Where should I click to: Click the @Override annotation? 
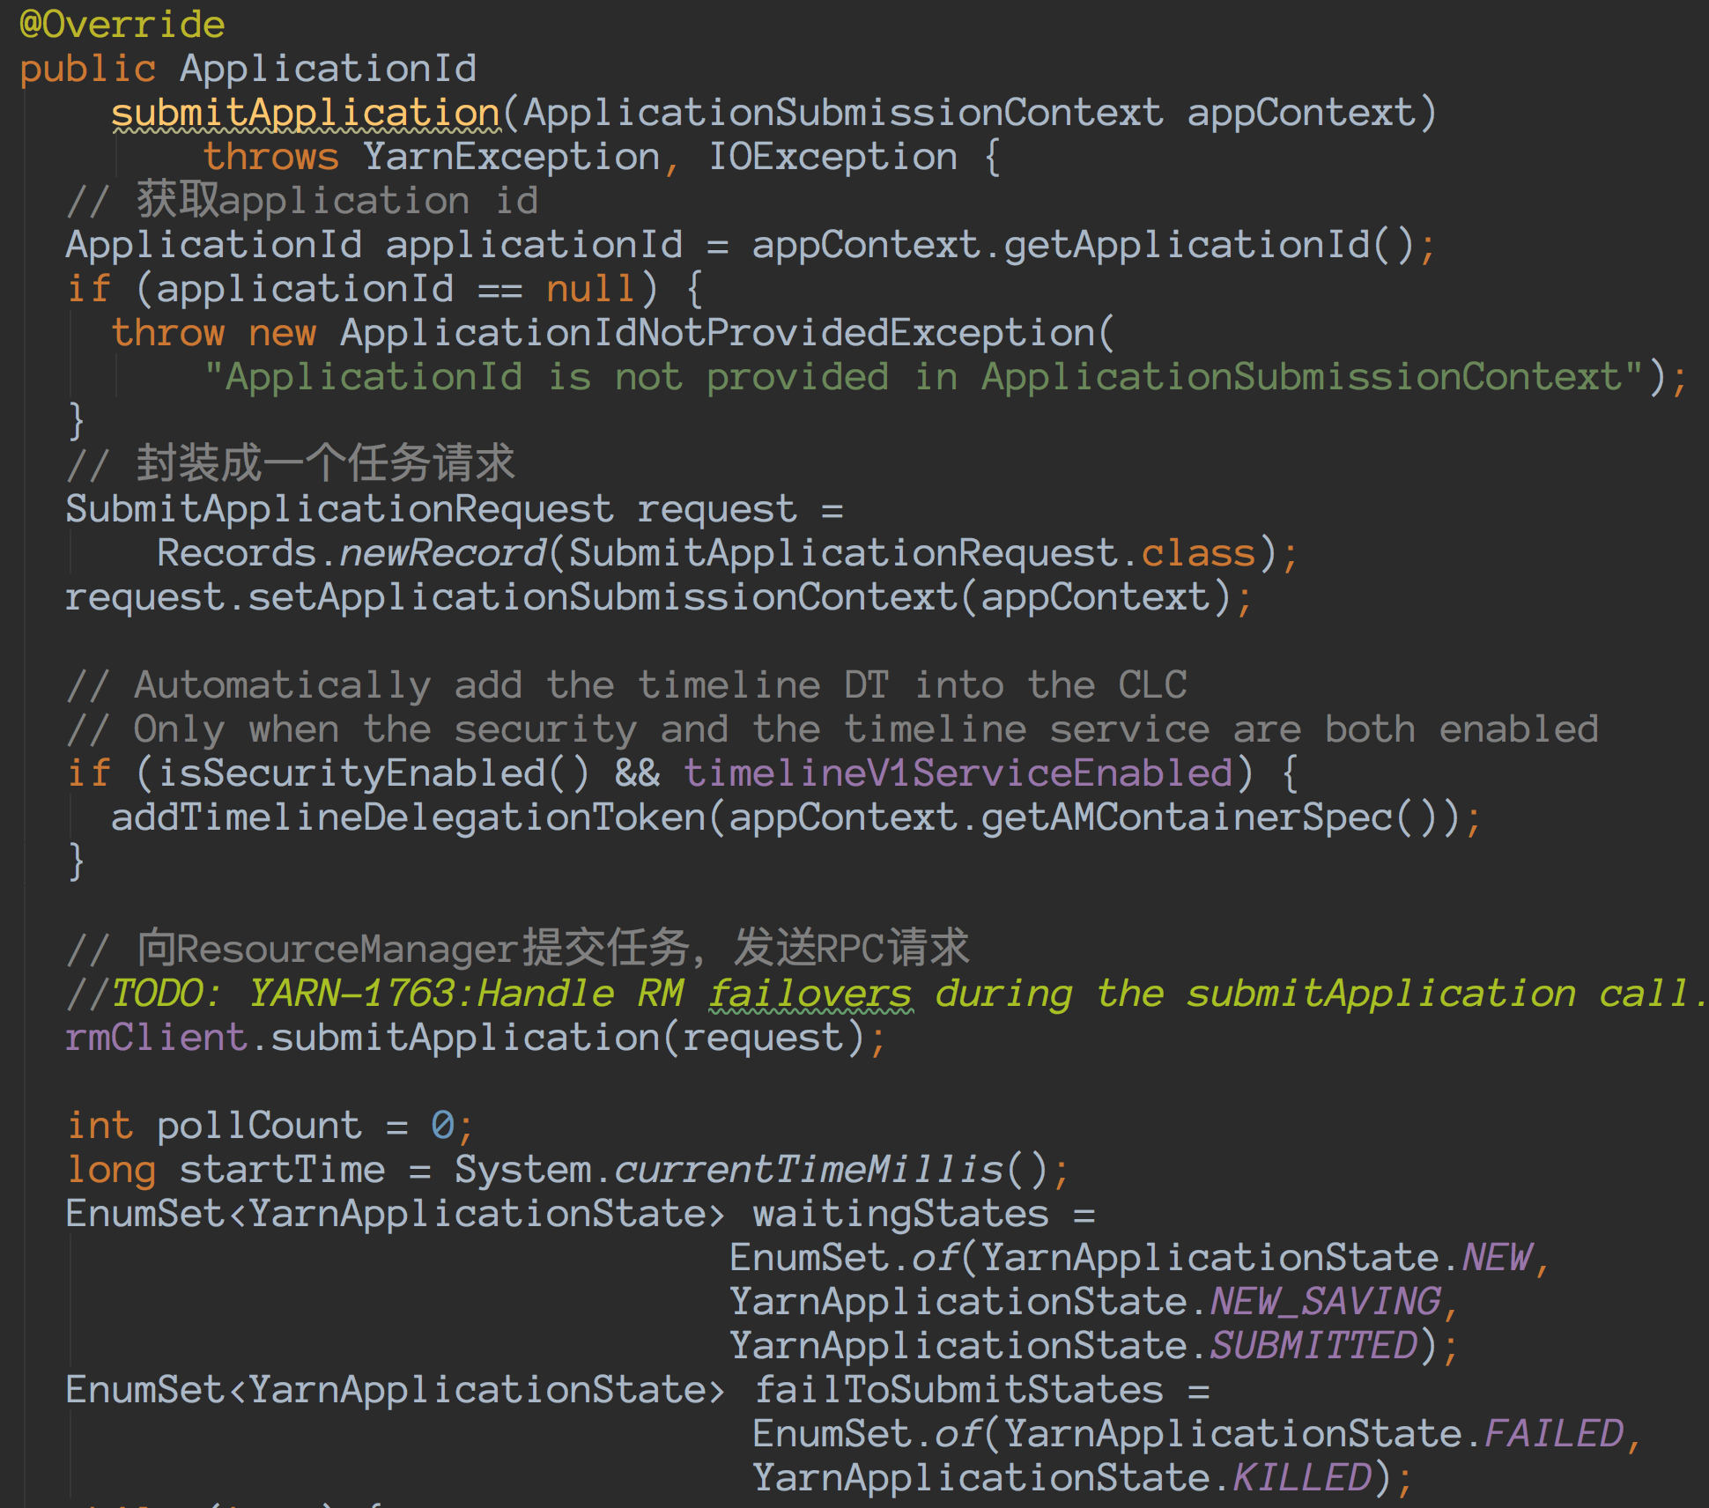pyautogui.click(x=122, y=25)
